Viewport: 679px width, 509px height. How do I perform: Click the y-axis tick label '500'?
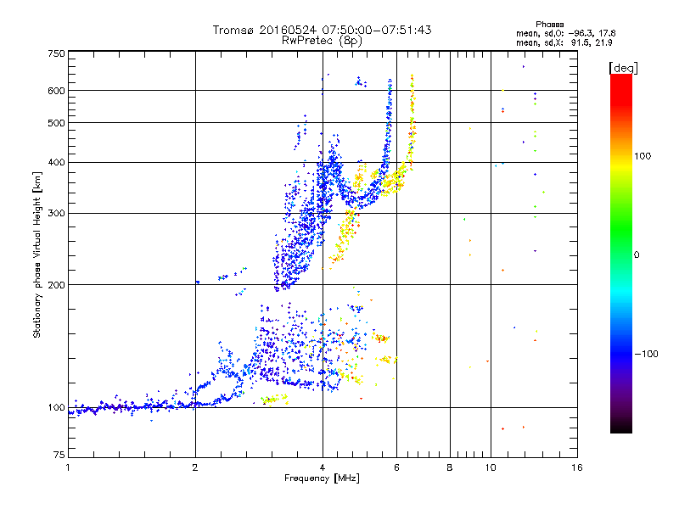coord(57,123)
